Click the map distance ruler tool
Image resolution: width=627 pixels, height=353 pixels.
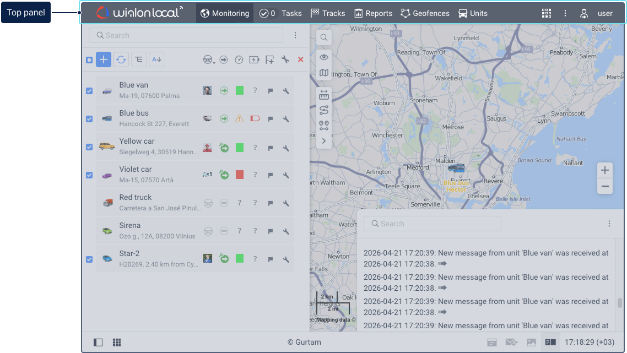coord(324,95)
